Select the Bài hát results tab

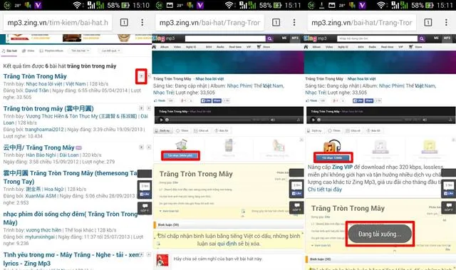[x=9, y=51]
